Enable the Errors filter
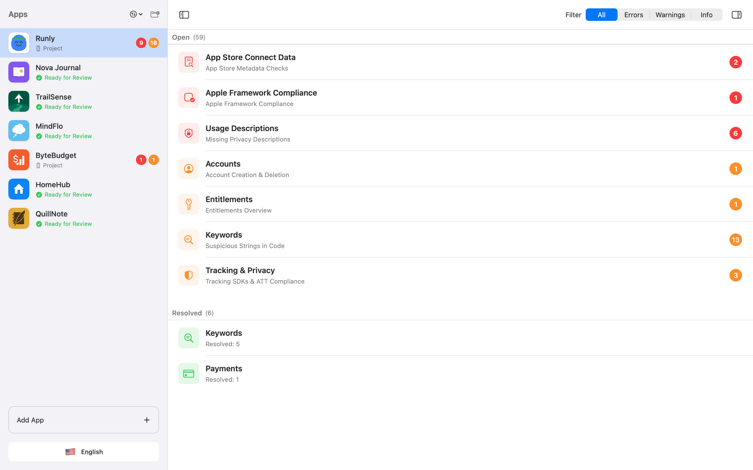The height and width of the screenshot is (470, 753). click(633, 15)
